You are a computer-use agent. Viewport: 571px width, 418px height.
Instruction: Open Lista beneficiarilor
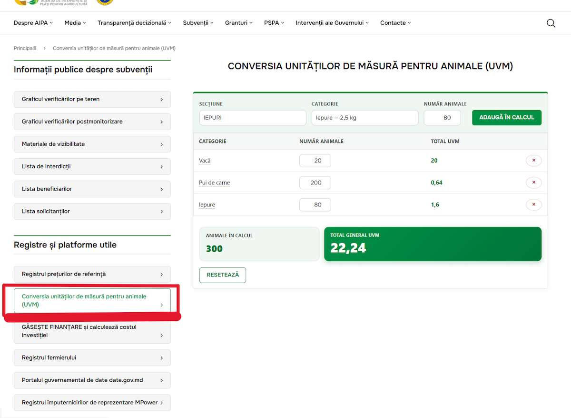92,189
